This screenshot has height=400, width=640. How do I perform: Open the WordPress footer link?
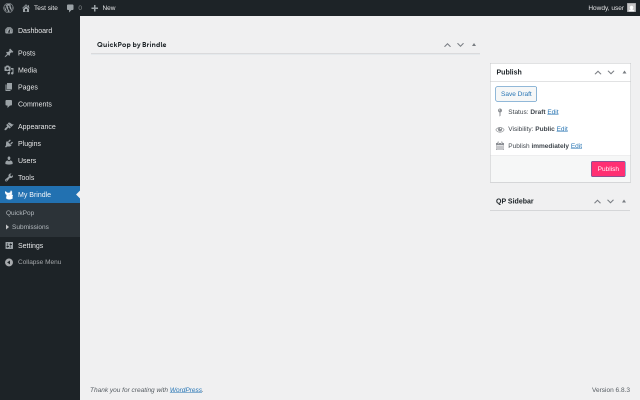coord(186,389)
